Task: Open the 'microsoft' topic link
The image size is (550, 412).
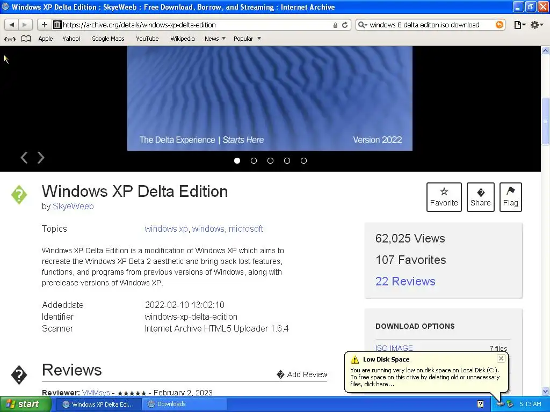Action: pyautogui.click(x=246, y=229)
